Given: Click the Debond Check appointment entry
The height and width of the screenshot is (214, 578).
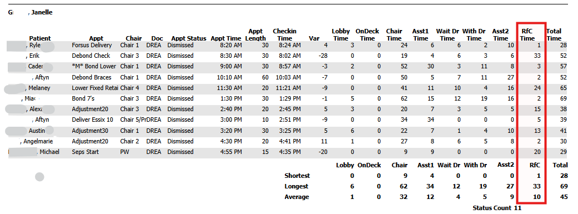Looking at the screenshot, I should click(x=91, y=56).
